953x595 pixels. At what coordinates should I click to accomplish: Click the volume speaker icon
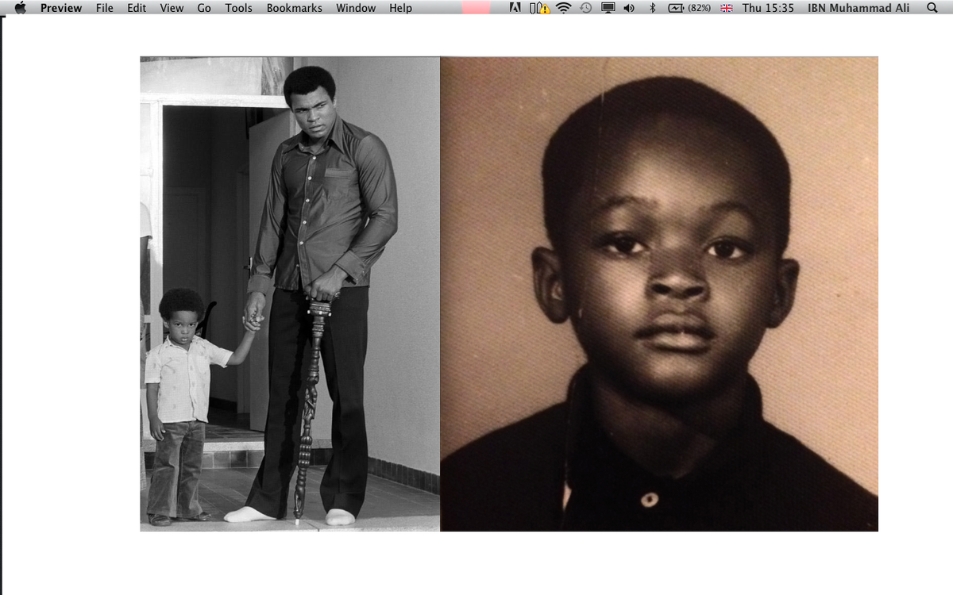[x=629, y=8]
